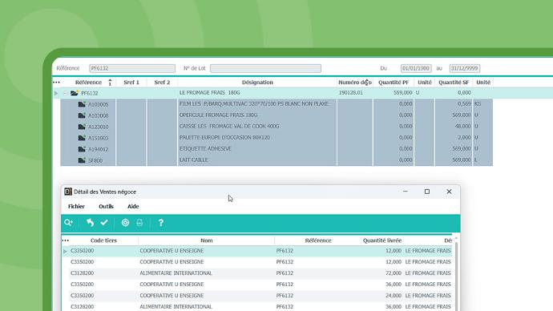Click the undo arrow toolbar icon
553x311 pixels.
point(90,223)
